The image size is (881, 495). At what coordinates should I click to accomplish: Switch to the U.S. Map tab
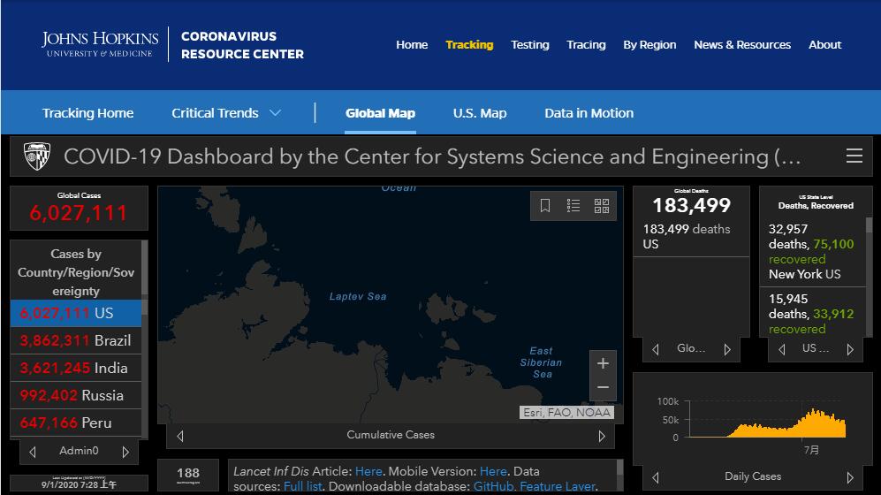tap(480, 113)
